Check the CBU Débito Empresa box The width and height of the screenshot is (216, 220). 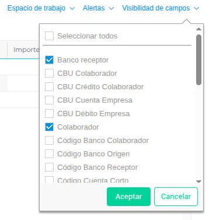tap(49, 114)
